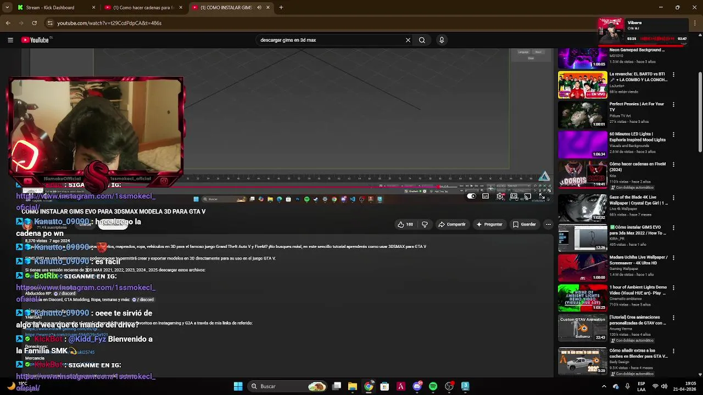Open options menu for Perfect Peonies video

[x=673, y=104]
